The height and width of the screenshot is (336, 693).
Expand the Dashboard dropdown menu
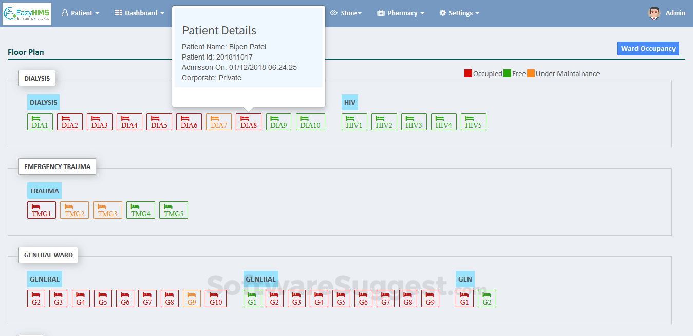[x=139, y=13]
